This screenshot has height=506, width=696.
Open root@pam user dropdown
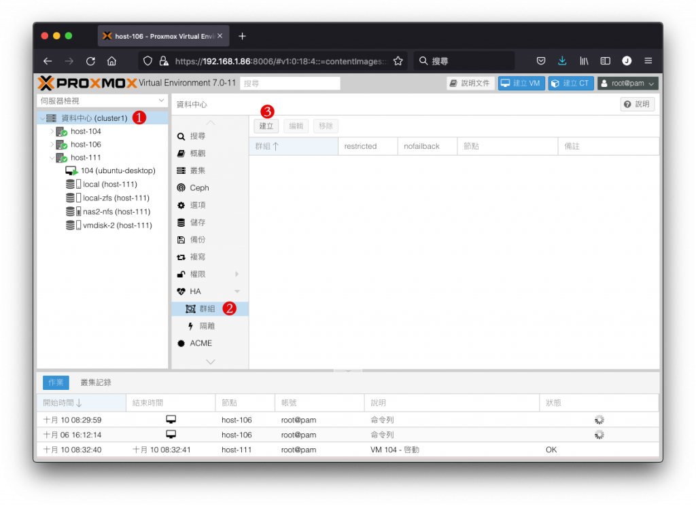tap(627, 84)
